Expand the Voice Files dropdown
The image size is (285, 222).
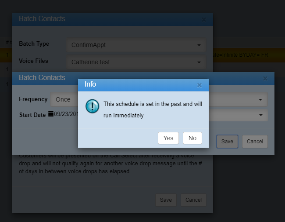136,62
